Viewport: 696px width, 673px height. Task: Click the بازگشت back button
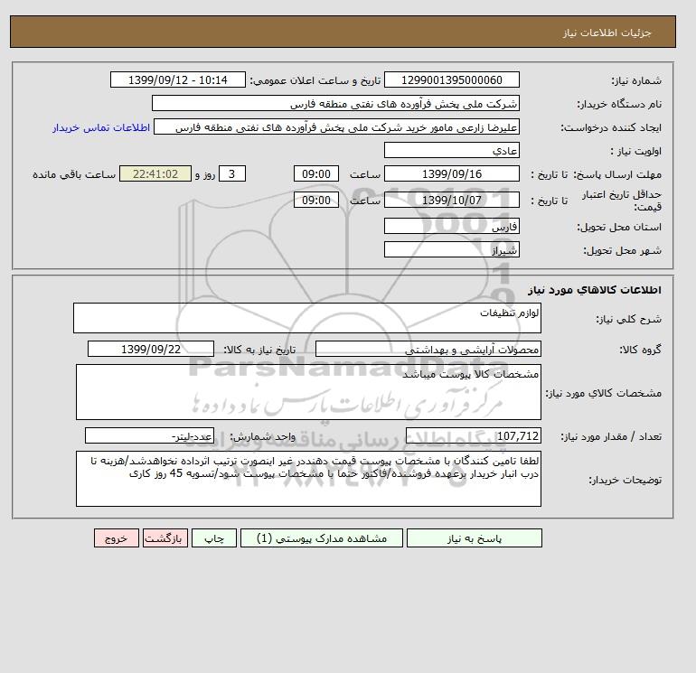(x=165, y=538)
